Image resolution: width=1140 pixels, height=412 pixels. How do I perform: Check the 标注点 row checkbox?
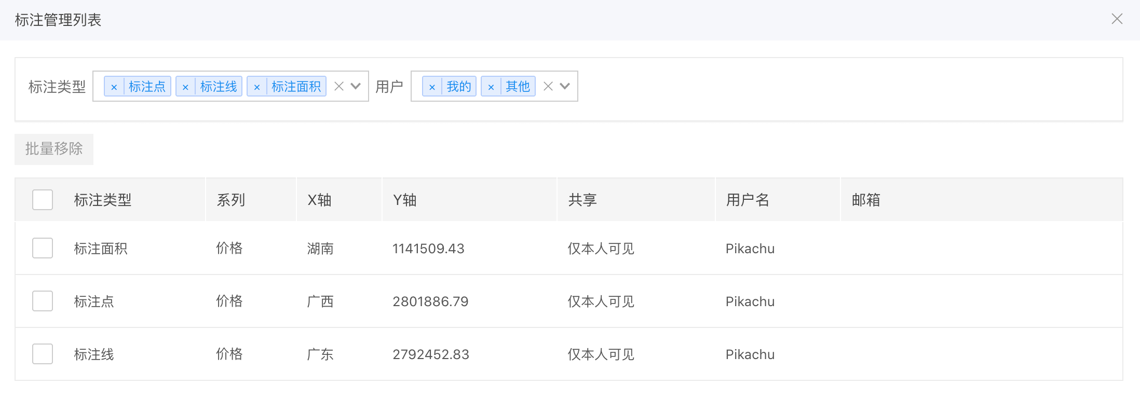pos(43,301)
